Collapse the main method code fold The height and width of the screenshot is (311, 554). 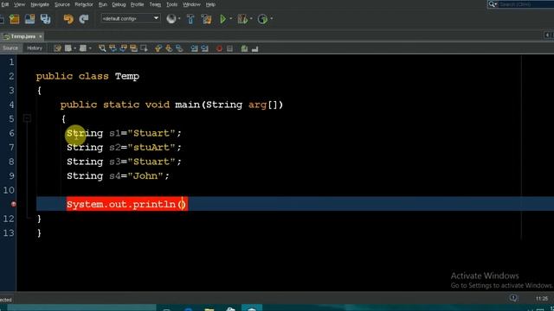[27, 118]
